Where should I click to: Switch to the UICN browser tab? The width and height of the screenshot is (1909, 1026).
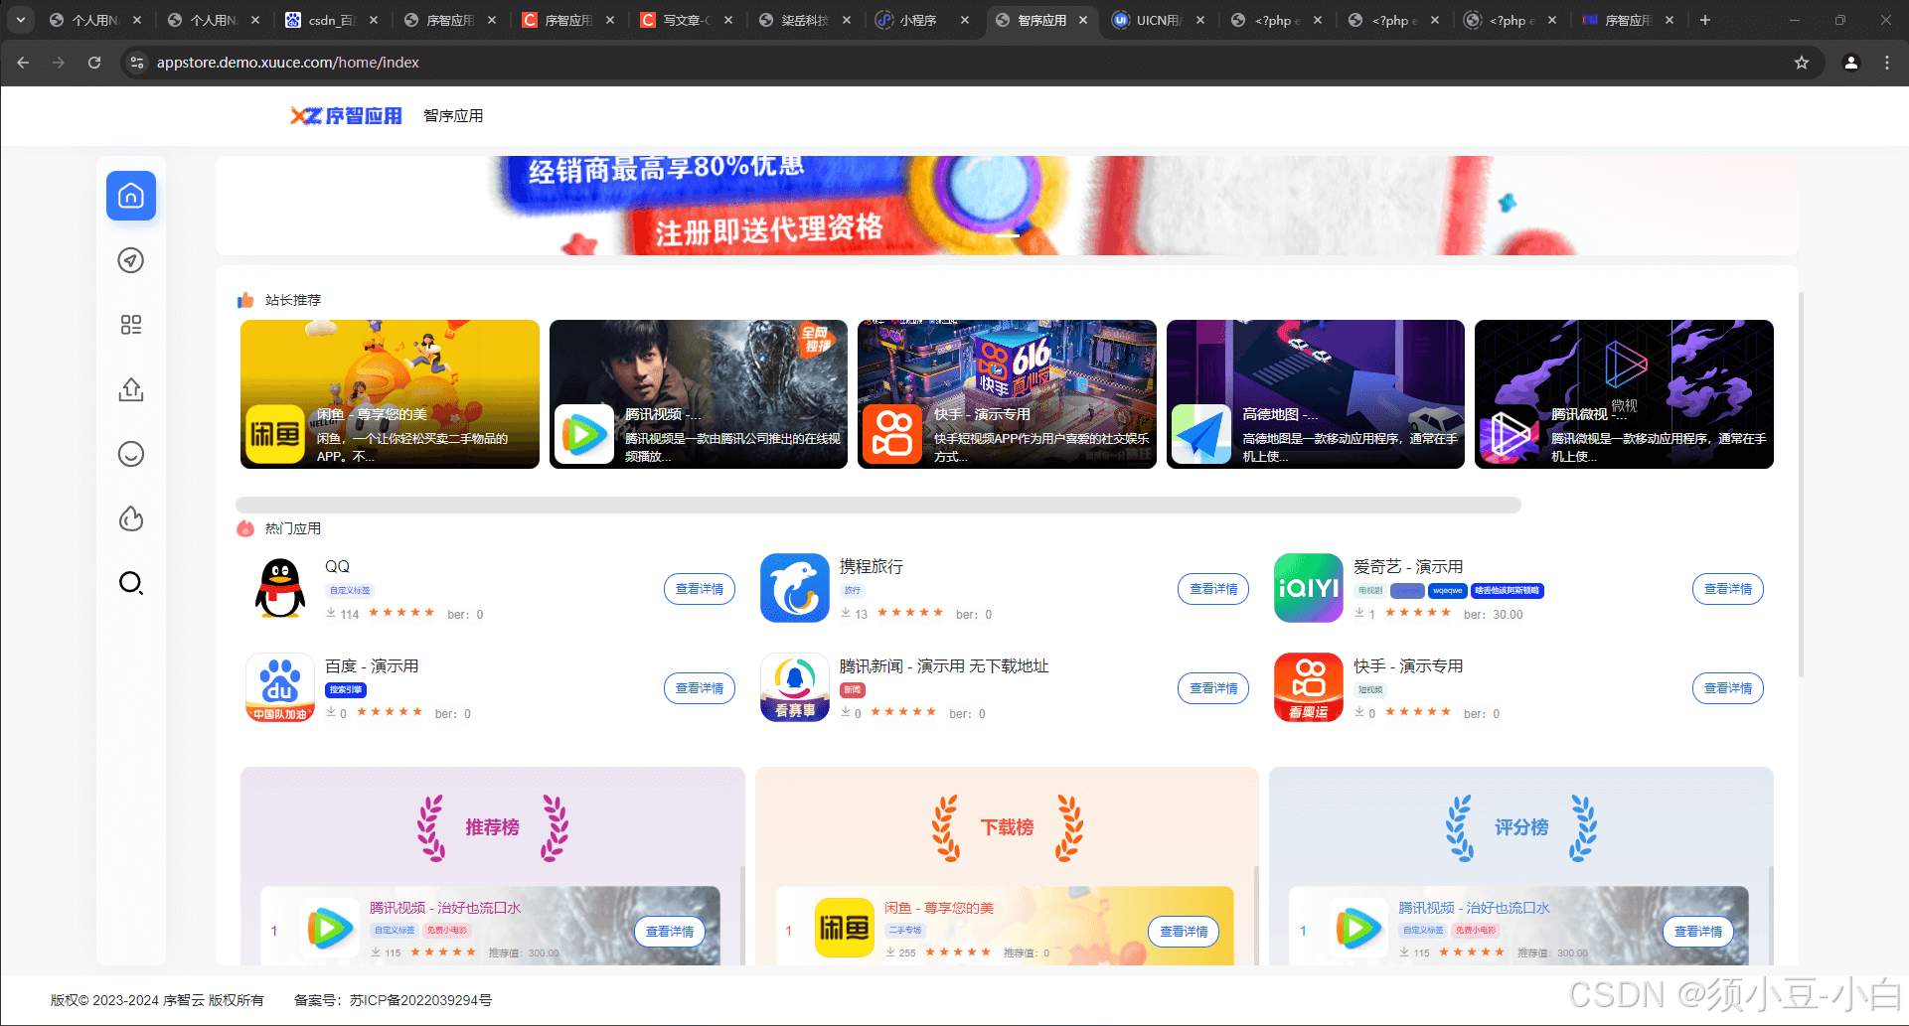tap(1157, 20)
